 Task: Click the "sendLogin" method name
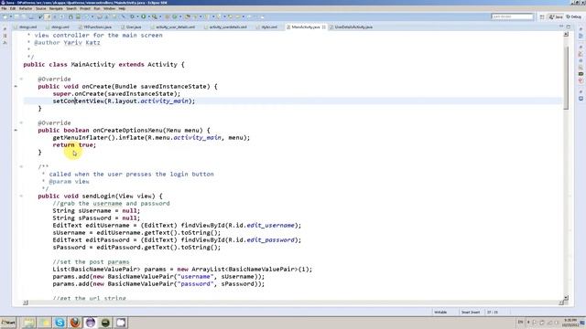[x=98, y=196]
